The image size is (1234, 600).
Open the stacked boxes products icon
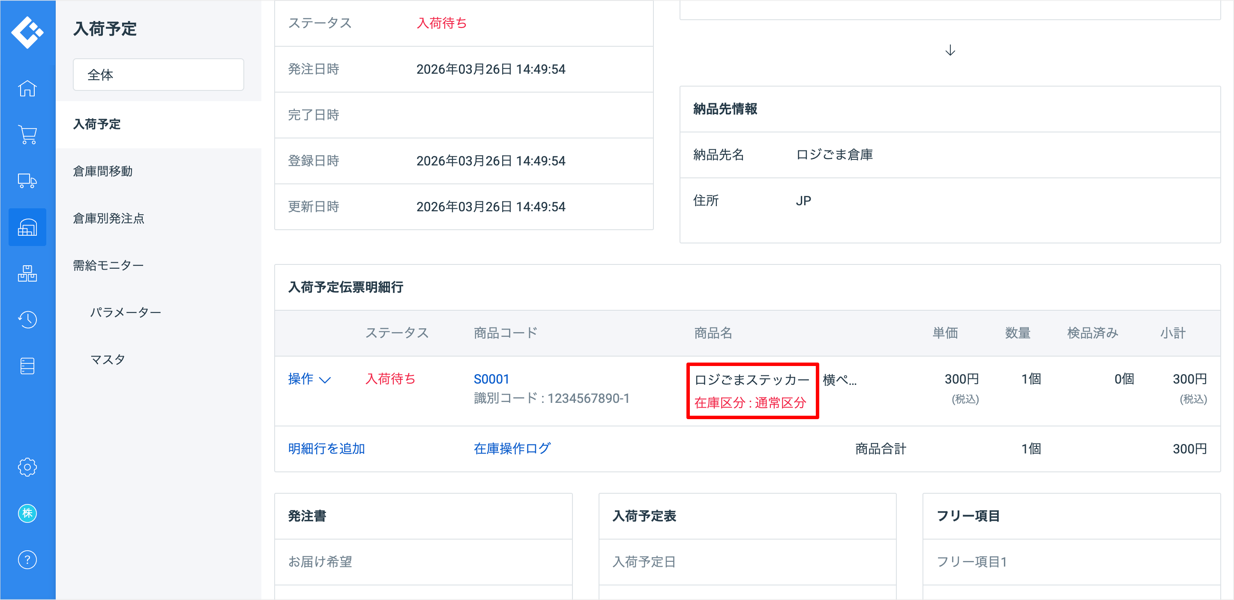tap(27, 273)
